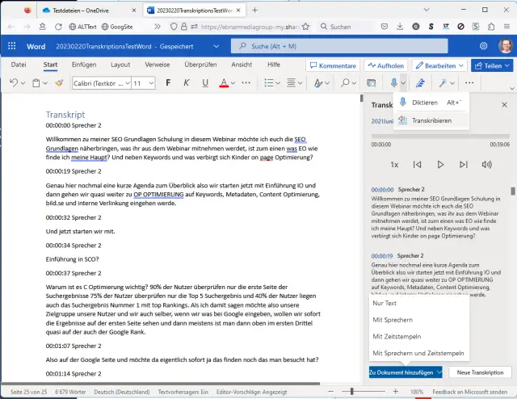Screen dimensions: 517x399
Task: Click the Format Painter brush icon
Action: (x=58, y=82)
